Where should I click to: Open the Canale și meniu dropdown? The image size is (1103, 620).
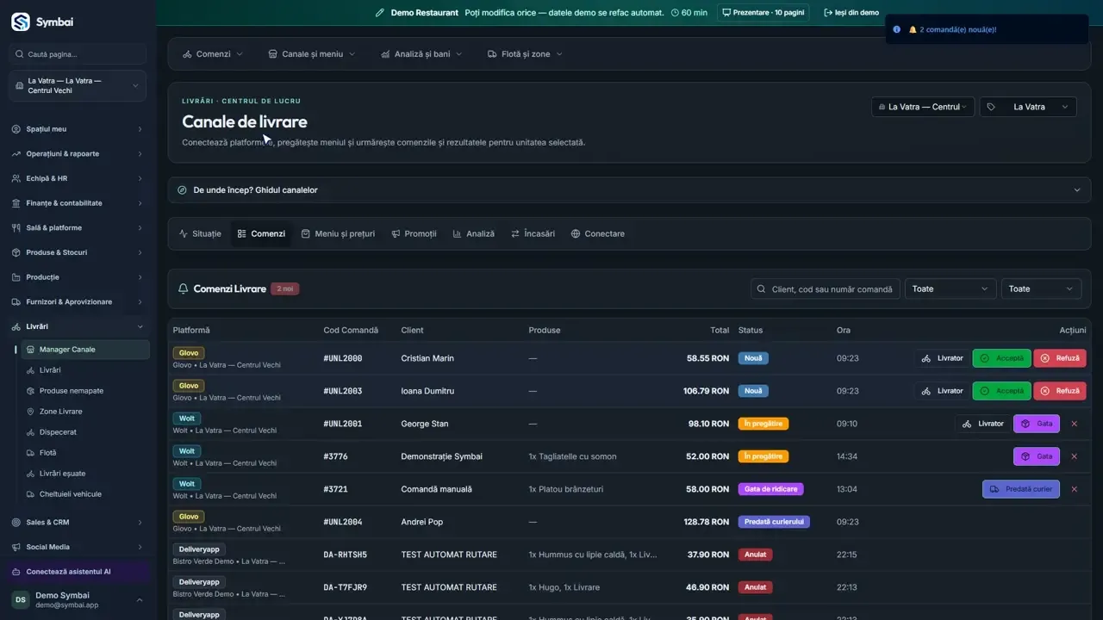pyautogui.click(x=312, y=54)
